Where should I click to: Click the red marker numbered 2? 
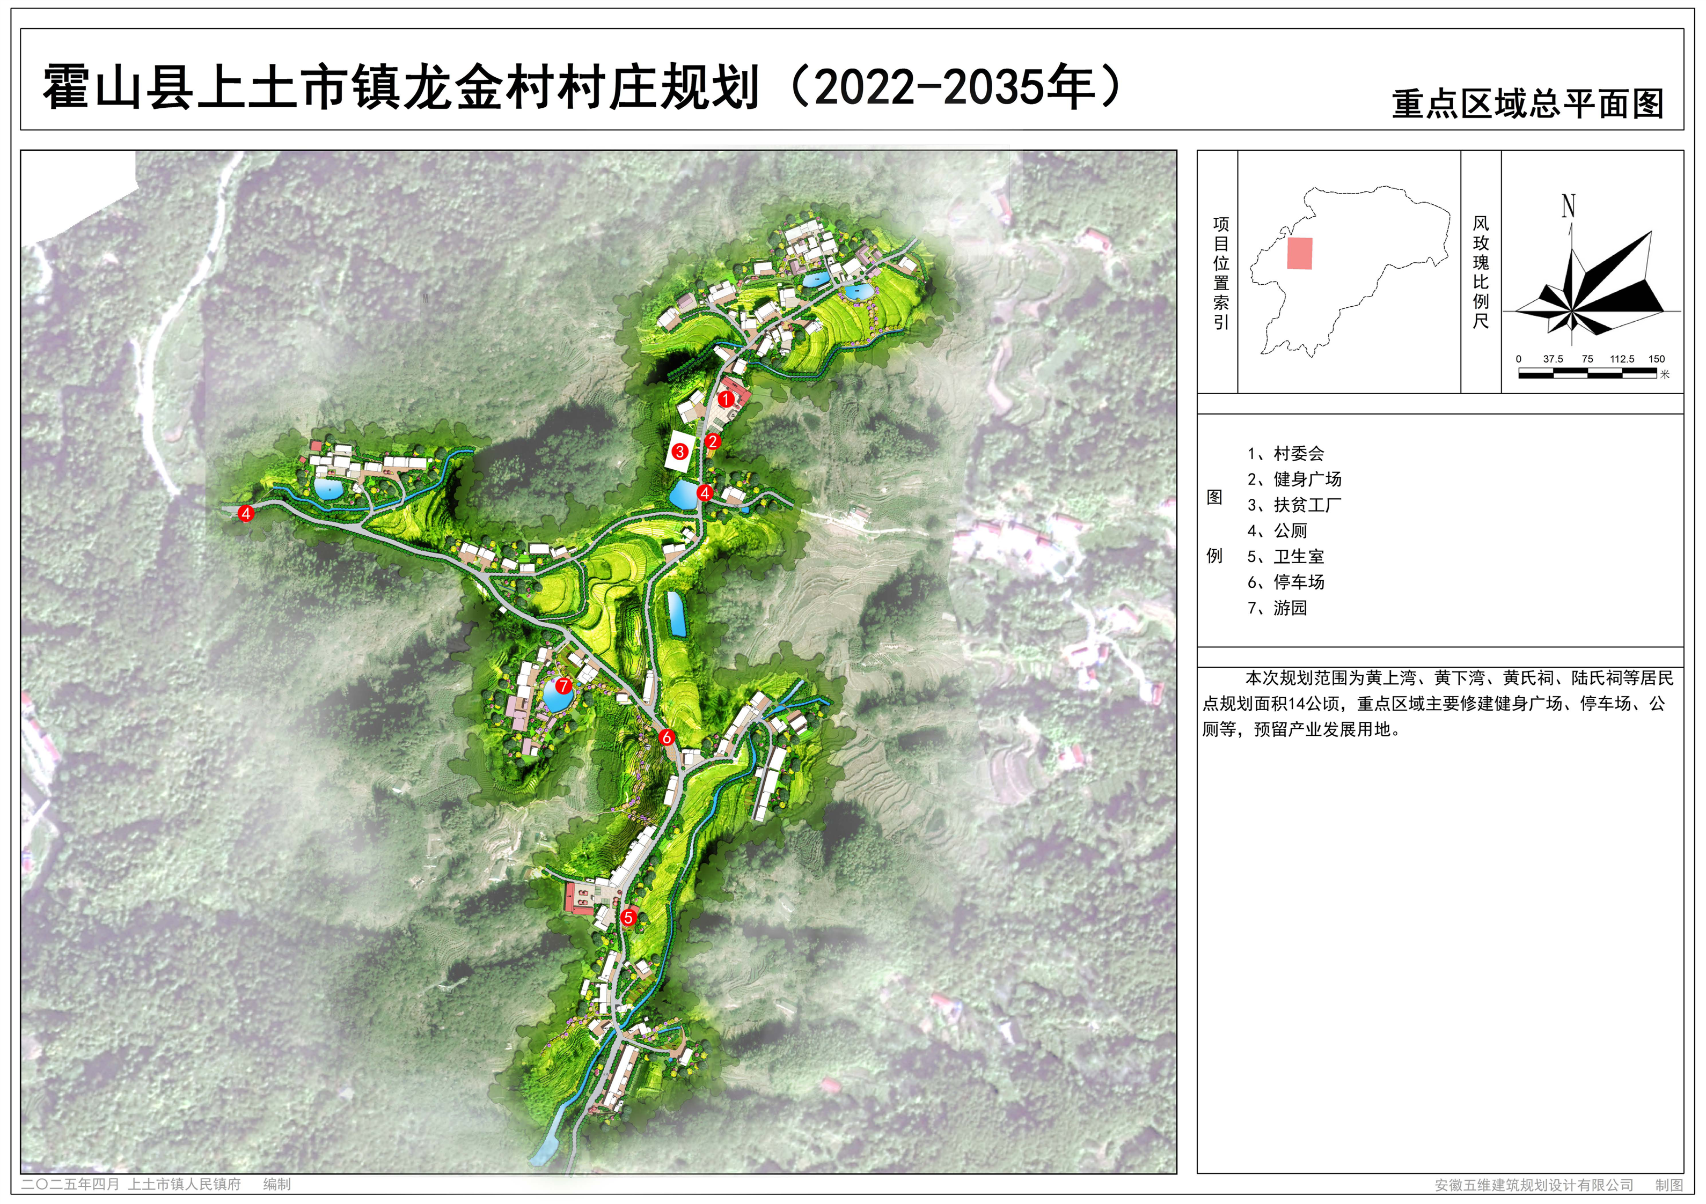point(713,442)
